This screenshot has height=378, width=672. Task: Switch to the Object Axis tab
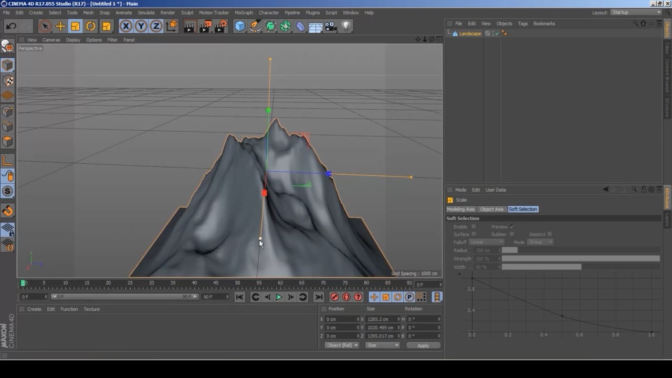[491, 209]
